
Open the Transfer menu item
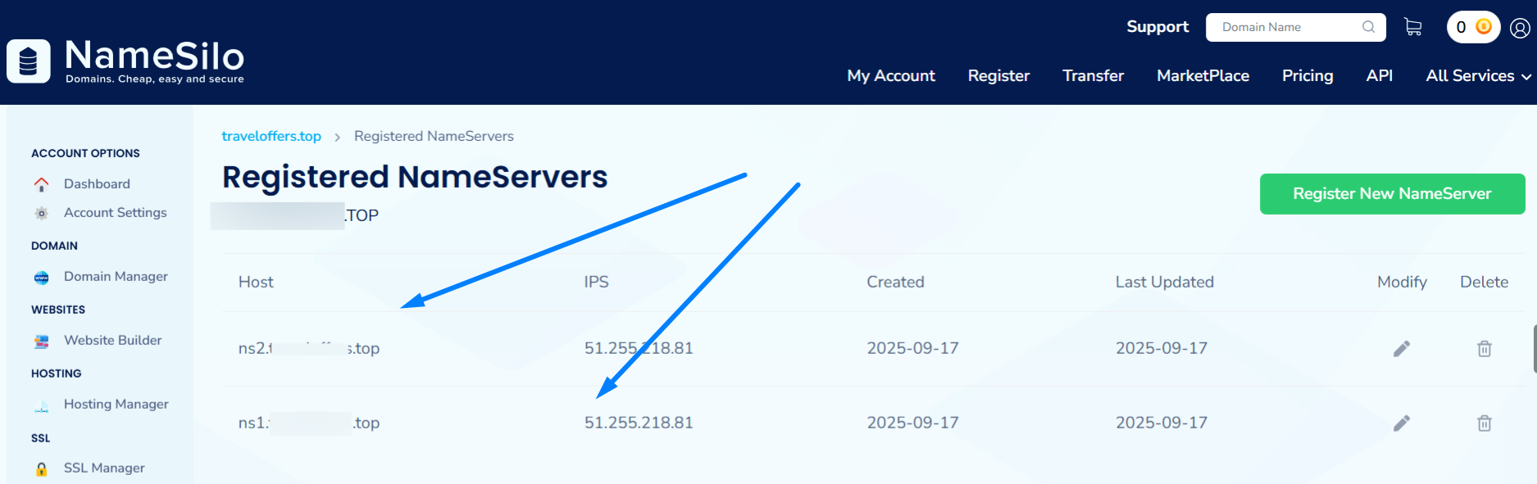[x=1093, y=75]
